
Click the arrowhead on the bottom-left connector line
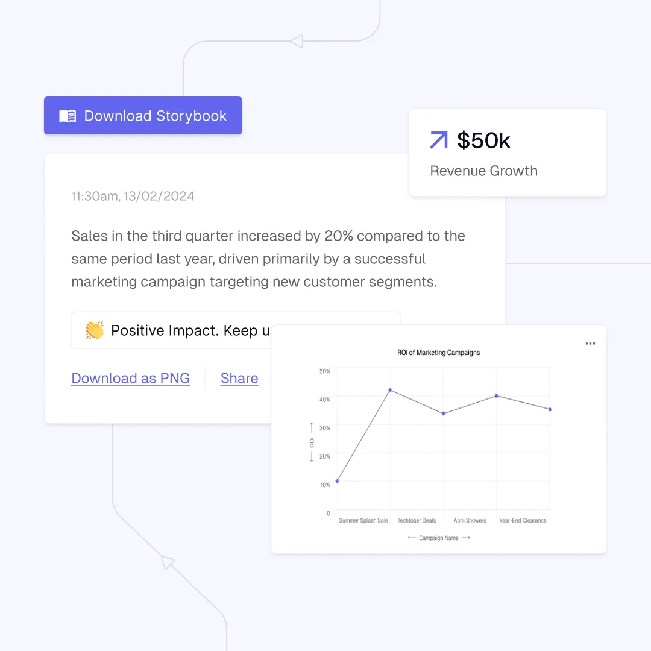pos(167,562)
